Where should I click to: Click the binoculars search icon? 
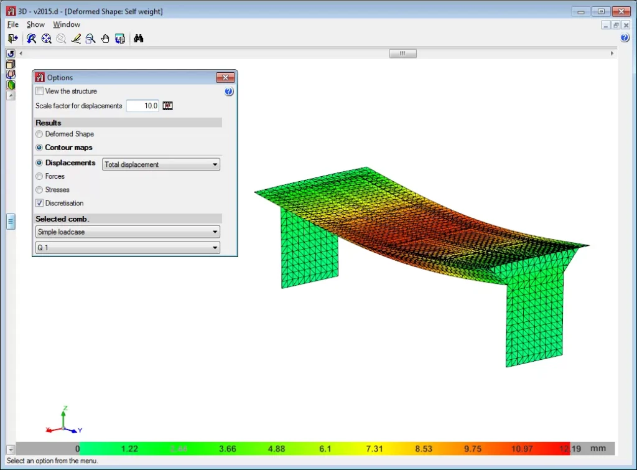tap(139, 39)
